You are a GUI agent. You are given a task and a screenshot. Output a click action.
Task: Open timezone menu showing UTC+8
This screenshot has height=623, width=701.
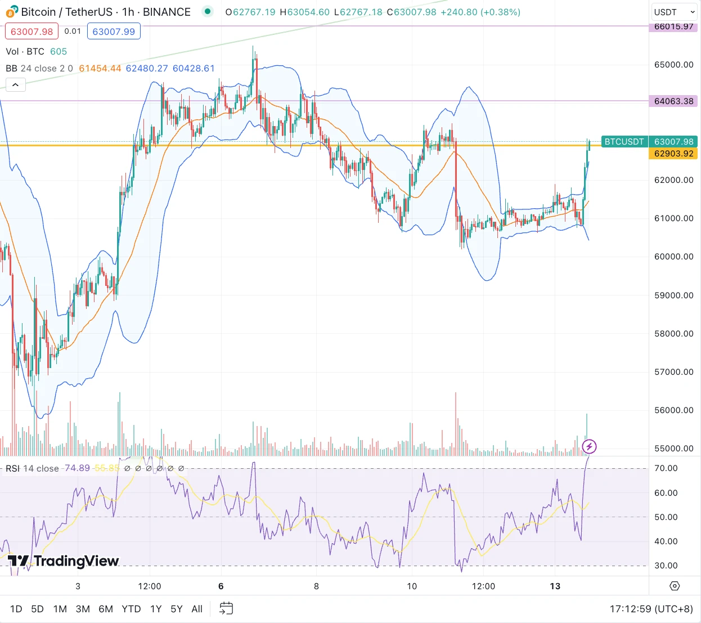coord(651,609)
